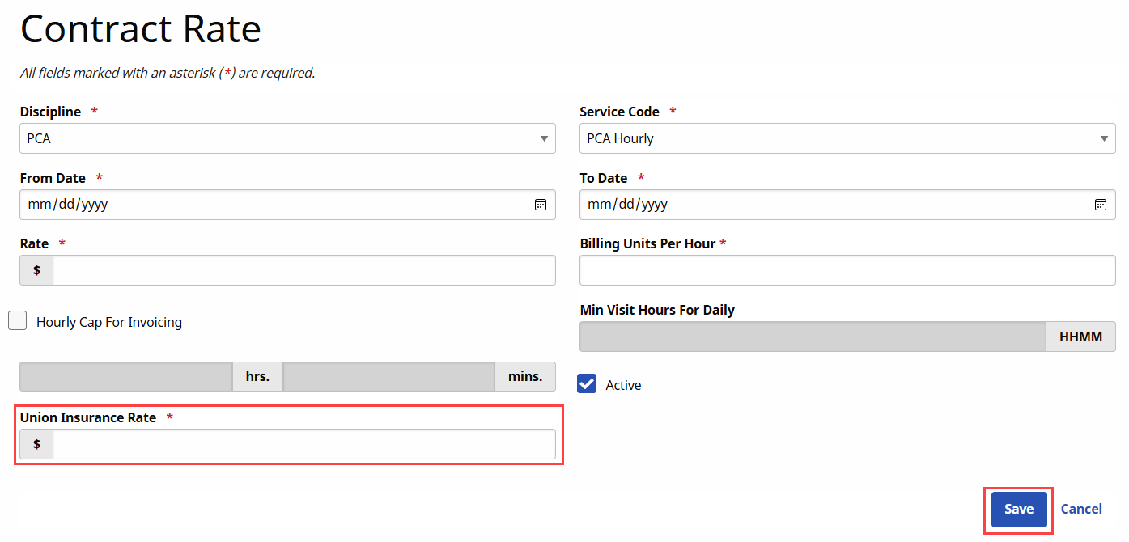Screen dimensions: 1129x542
Task: Click the Save button
Action: point(1018,509)
